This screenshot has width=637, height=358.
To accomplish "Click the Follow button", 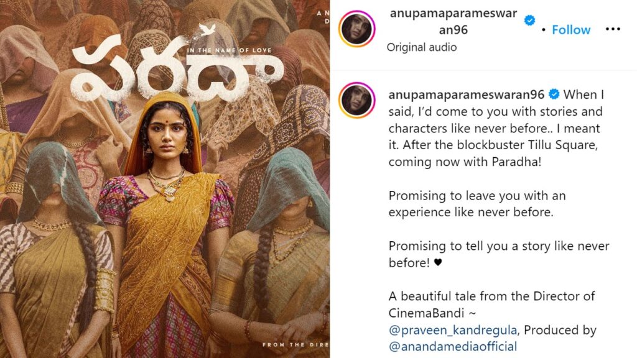I will click(571, 30).
